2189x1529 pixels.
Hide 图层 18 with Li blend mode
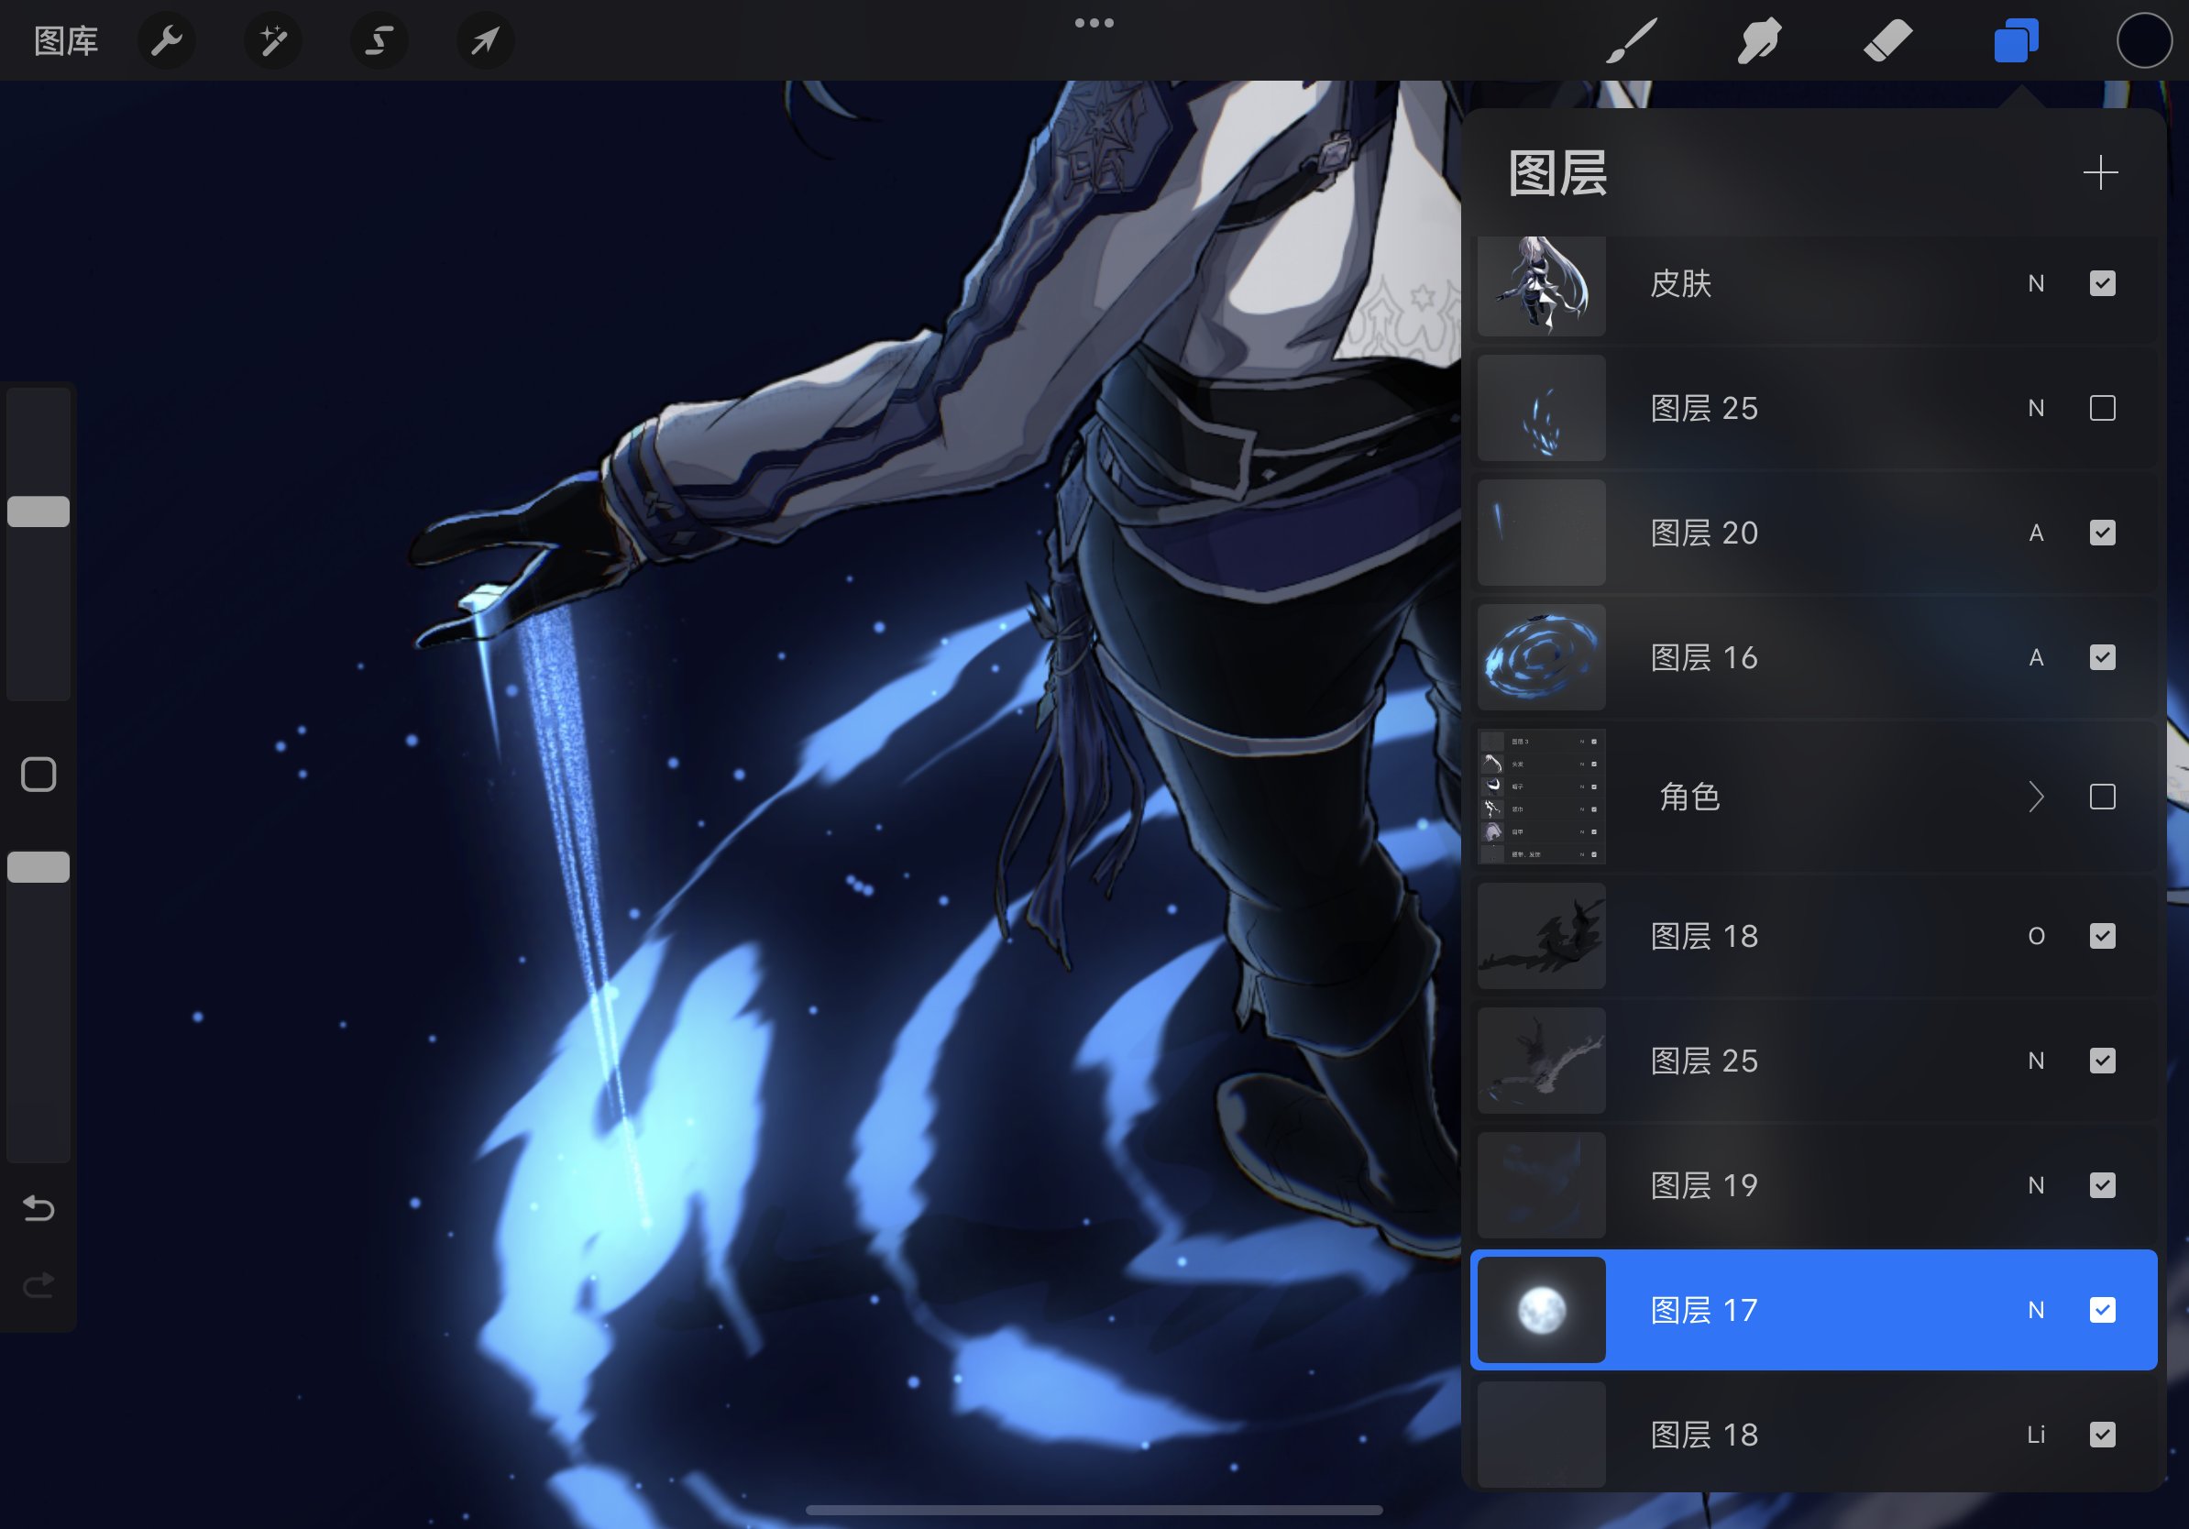click(x=2102, y=1435)
